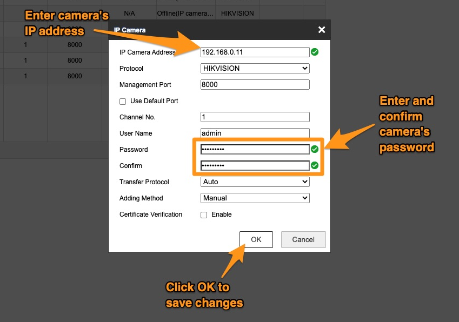This screenshot has width=459, height=322.
Task: Select the HIKVISION cell in background table
Action: (x=237, y=13)
